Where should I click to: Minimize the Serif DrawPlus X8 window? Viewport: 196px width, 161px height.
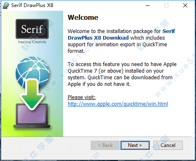click(148, 5)
